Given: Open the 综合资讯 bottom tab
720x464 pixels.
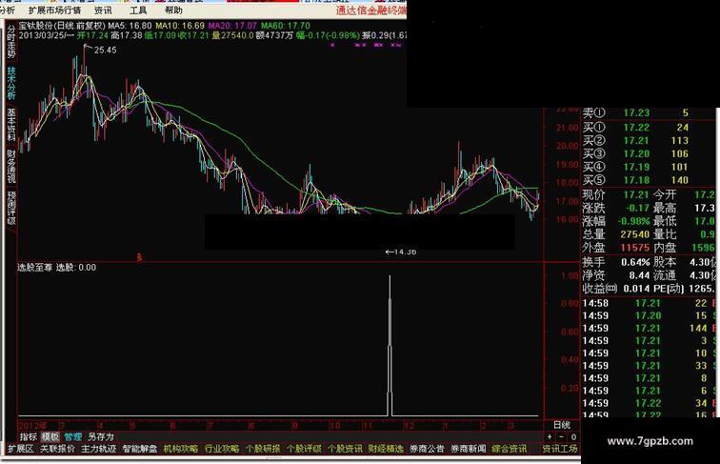Looking at the screenshot, I should (509, 449).
